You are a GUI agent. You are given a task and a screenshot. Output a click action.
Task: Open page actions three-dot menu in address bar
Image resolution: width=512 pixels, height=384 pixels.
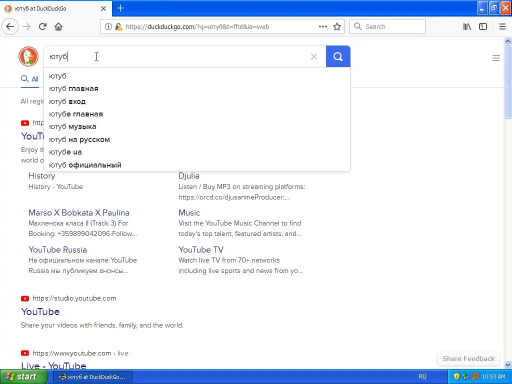point(322,26)
